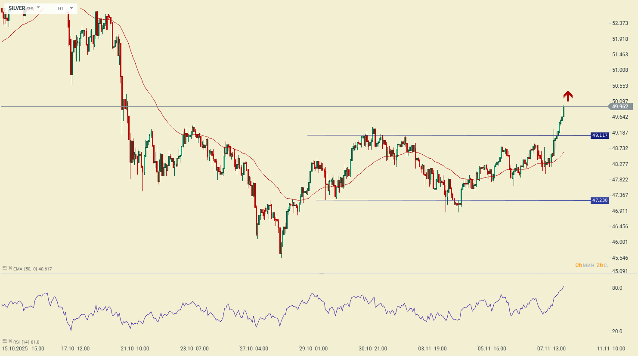Click the 49.117 resistance level label
Screen dimensions: 638x356
pos(599,135)
